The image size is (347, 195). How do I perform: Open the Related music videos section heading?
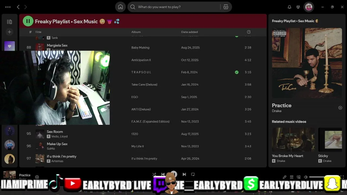pyautogui.click(x=289, y=122)
